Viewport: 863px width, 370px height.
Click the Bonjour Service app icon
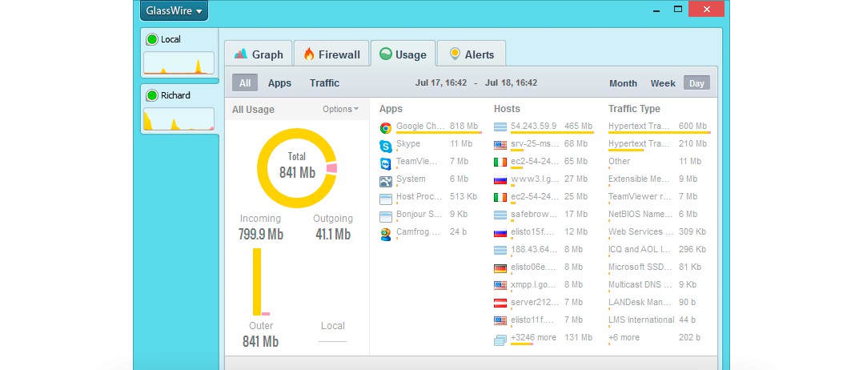point(386,216)
